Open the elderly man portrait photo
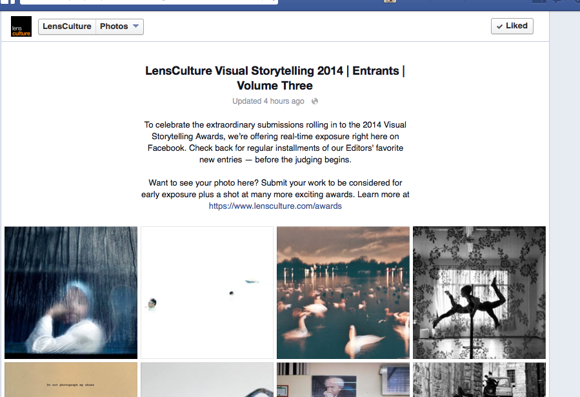This screenshot has width=580, height=397. tap(343, 380)
